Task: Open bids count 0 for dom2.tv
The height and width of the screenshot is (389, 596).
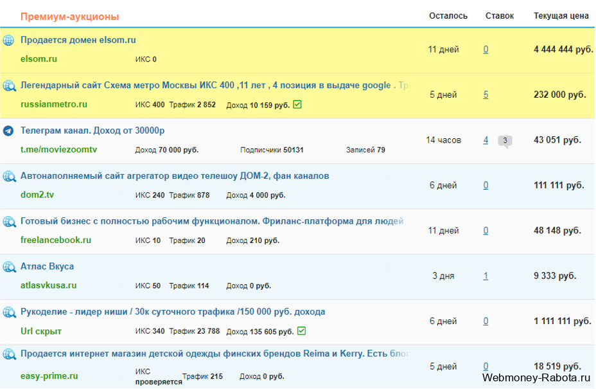Action: (x=486, y=185)
